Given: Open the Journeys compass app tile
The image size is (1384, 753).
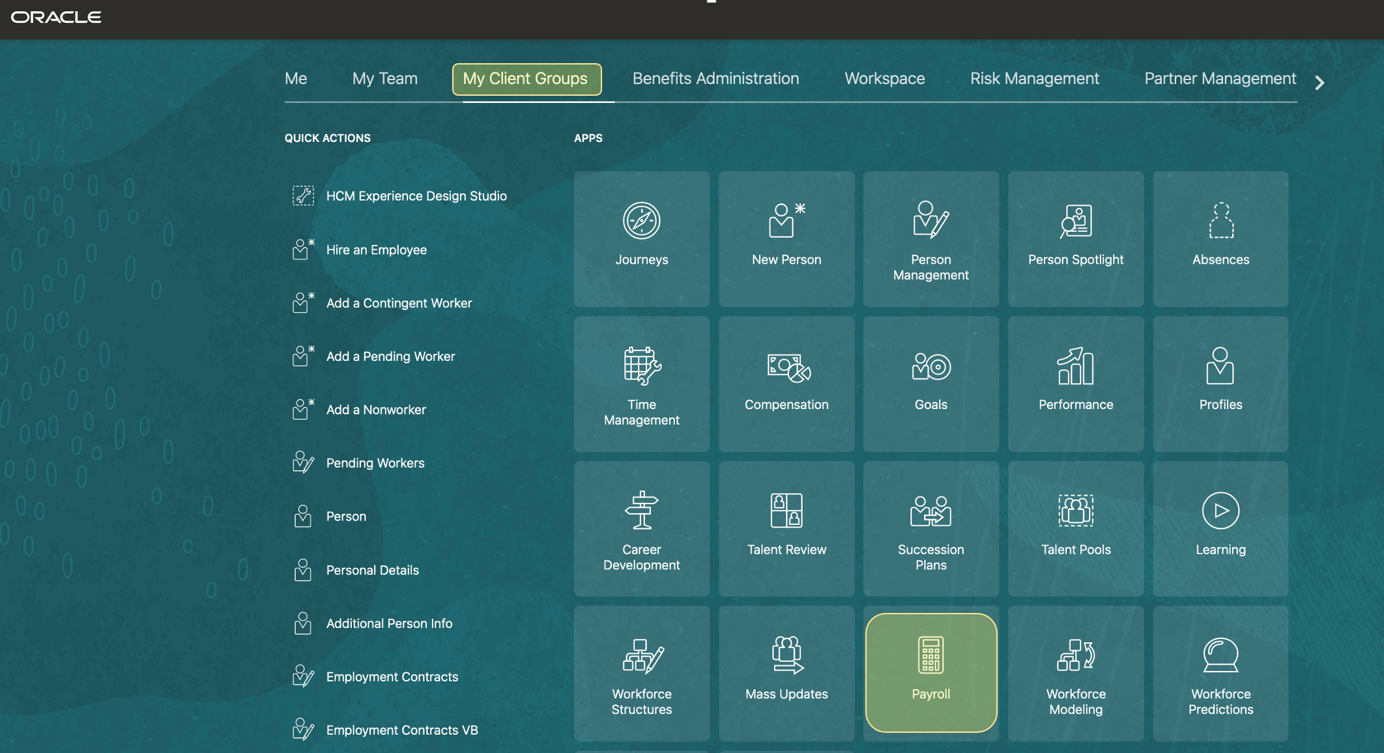Looking at the screenshot, I should click(x=641, y=238).
